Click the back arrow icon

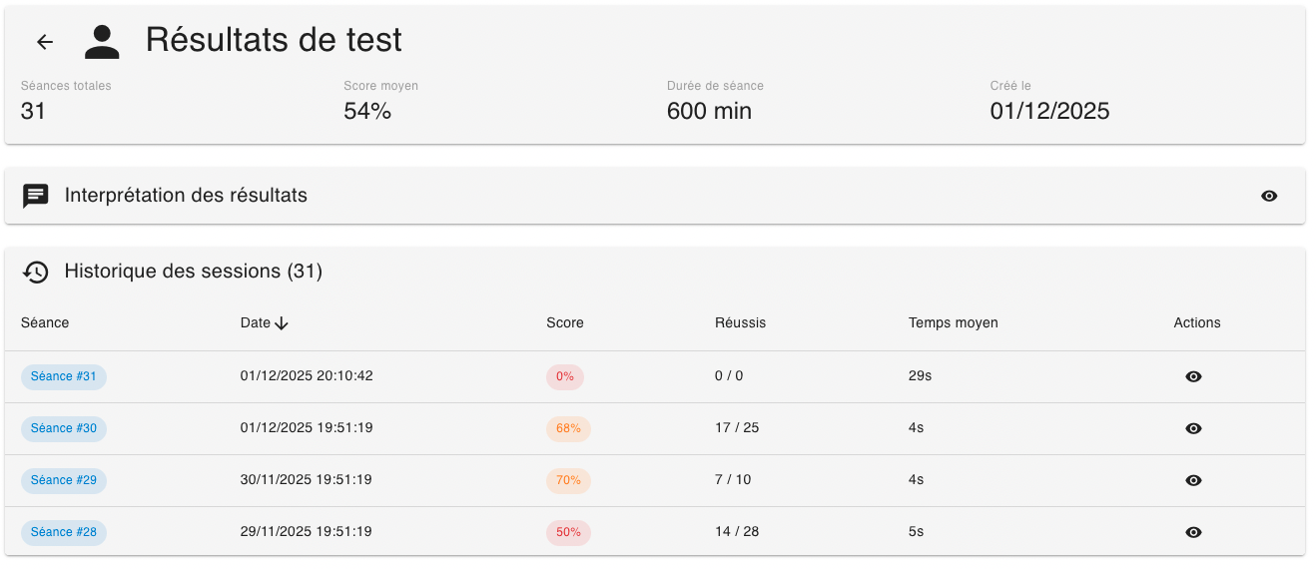(x=44, y=42)
